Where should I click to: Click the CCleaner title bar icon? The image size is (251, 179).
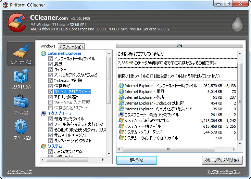(5, 5)
